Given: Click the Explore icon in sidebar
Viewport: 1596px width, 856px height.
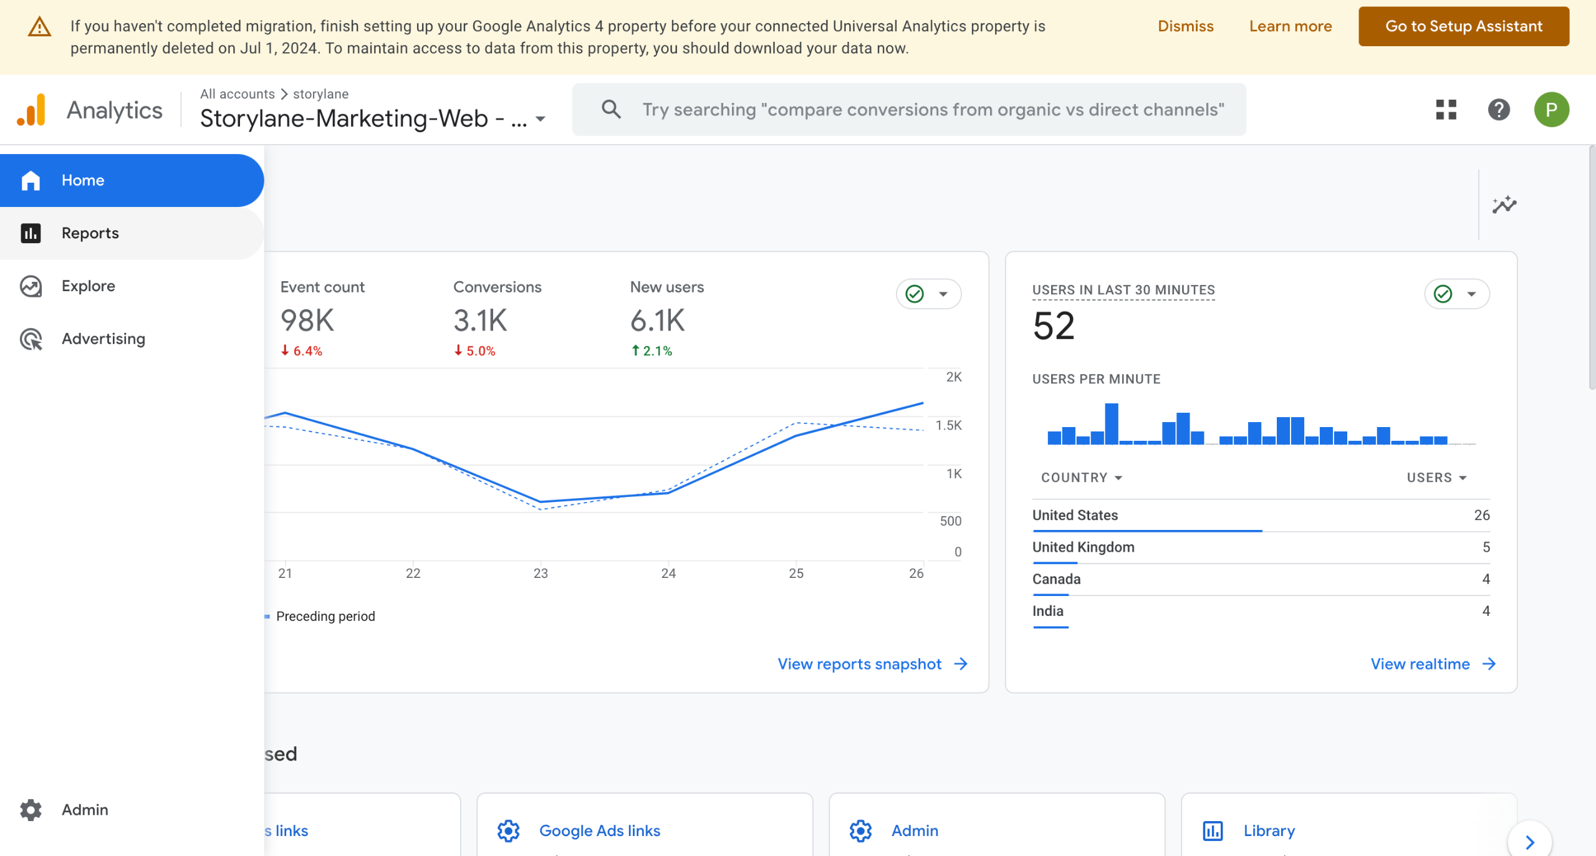Looking at the screenshot, I should (31, 286).
